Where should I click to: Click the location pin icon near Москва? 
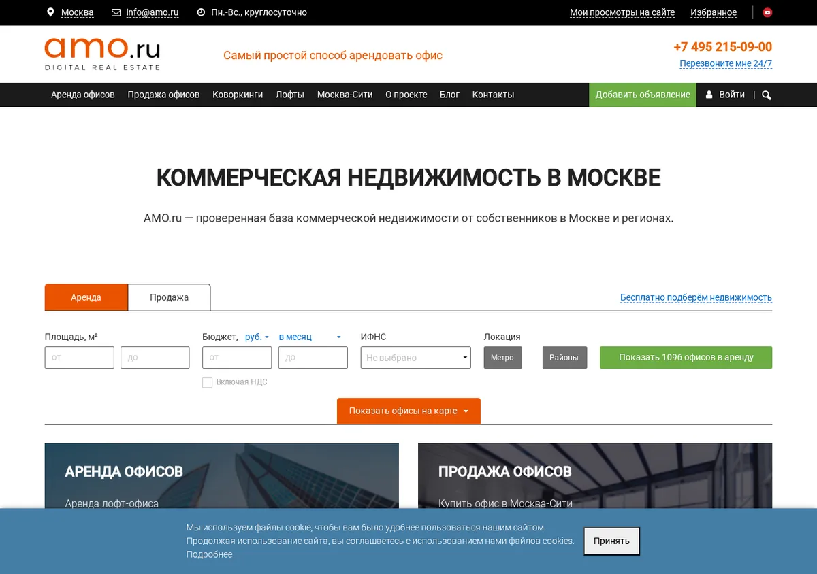(50, 12)
